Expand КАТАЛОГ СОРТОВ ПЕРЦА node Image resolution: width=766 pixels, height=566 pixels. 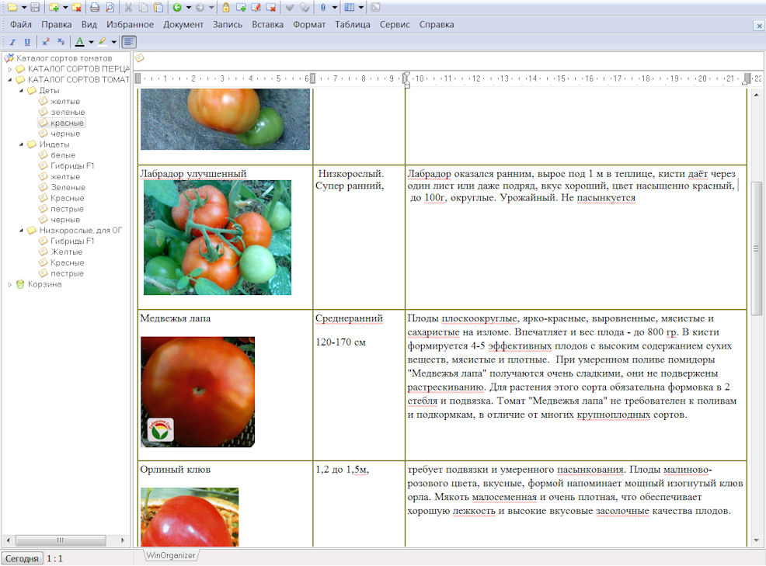[x=9, y=69]
